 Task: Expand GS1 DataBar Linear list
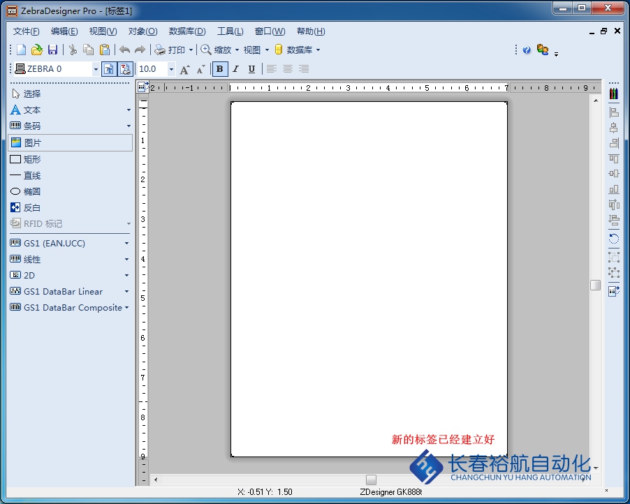click(126, 292)
